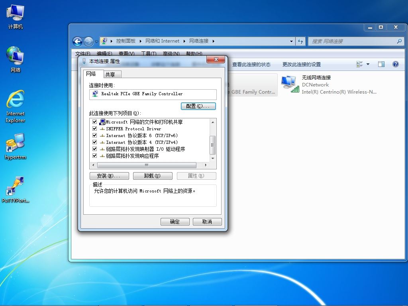
Task: Open the view options dropdown arrow
Action: click(x=368, y=64)
